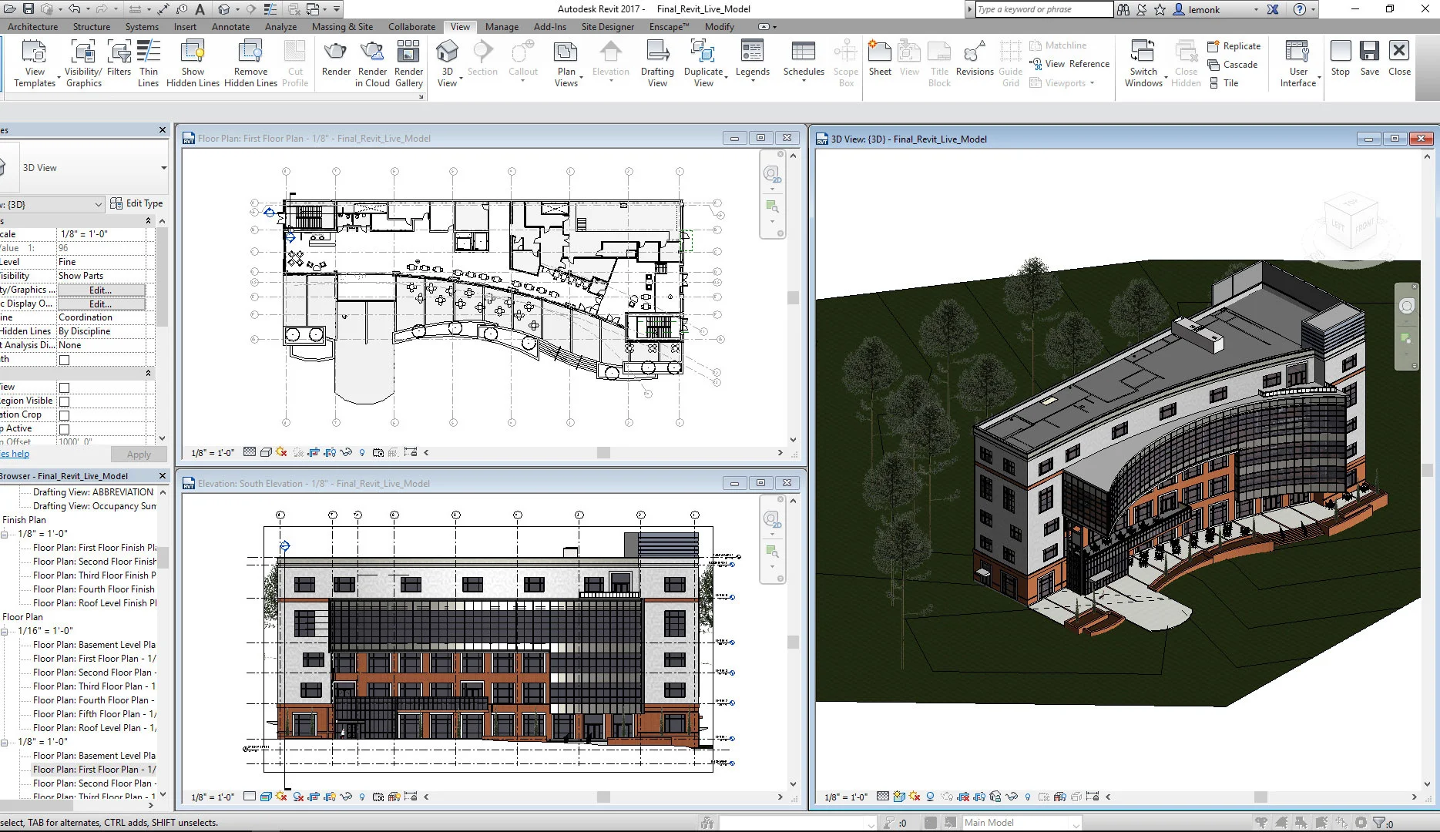Image resolution: width=1440 pixels, height=832 pixels.
Task: Click the search keyword input field
Action: [x=1043, y=9]
